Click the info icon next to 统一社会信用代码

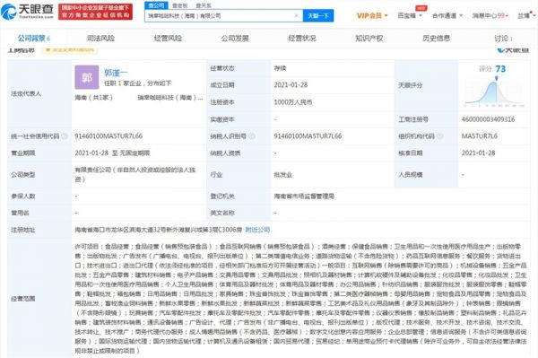[65, 136]
